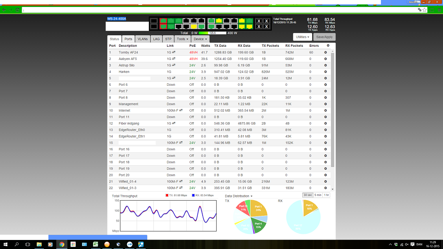Open the Utilities dropdown
Viewport: 443px width, 249px height.
tap(302, 37)
